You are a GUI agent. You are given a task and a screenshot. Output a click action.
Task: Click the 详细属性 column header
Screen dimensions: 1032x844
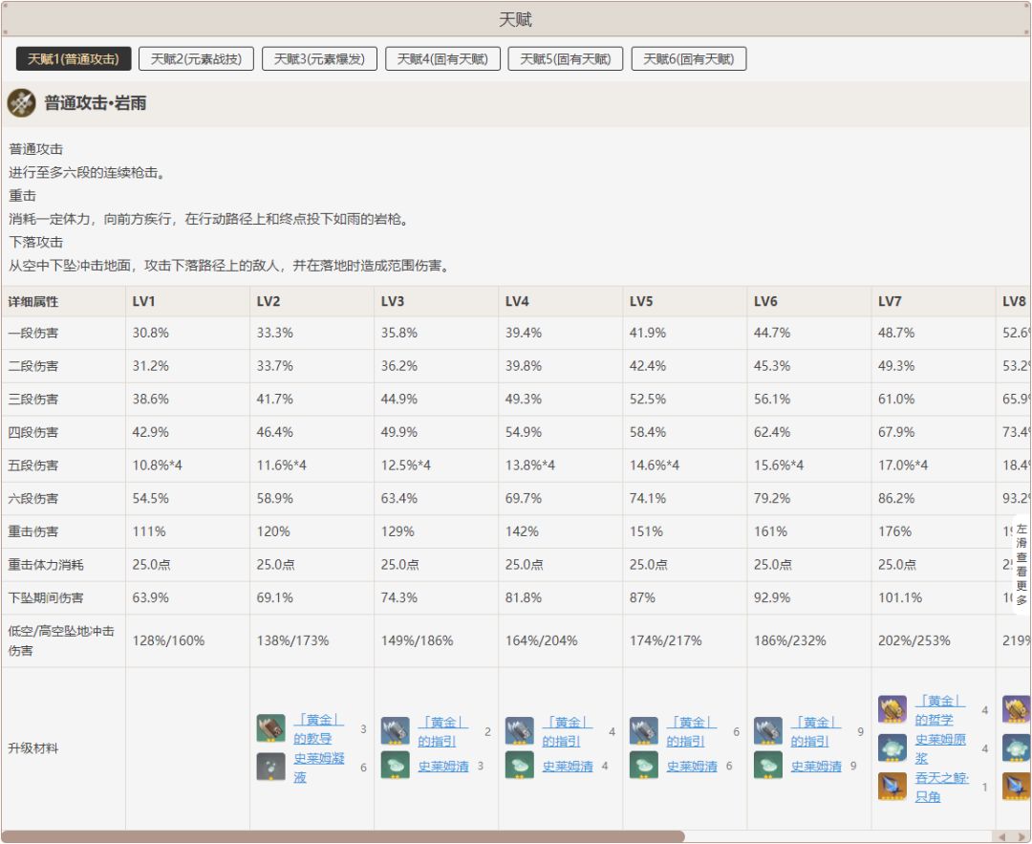63,301
